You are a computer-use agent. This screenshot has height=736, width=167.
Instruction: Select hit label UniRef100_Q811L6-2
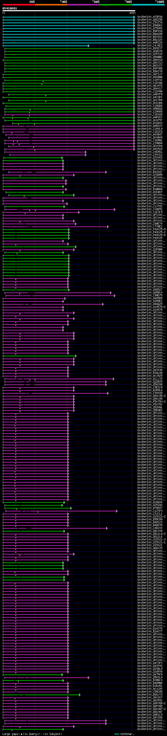151,534
